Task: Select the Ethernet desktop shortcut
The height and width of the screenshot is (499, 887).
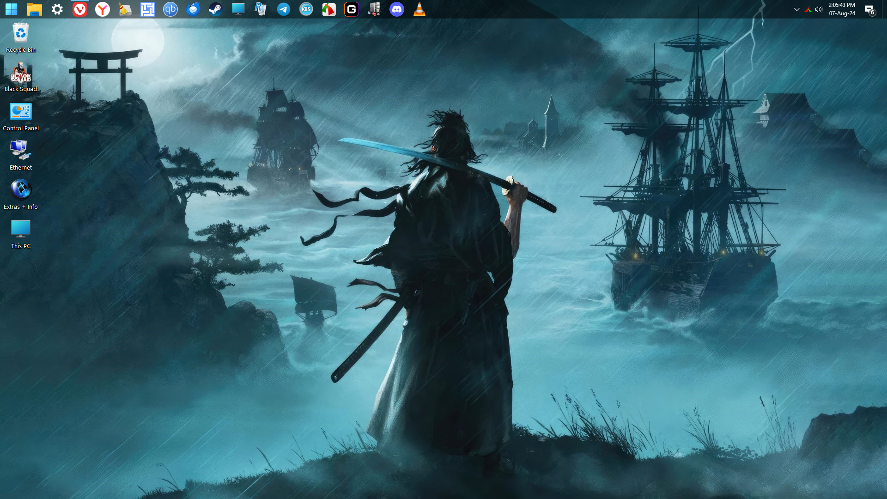Action: [21, 156]
